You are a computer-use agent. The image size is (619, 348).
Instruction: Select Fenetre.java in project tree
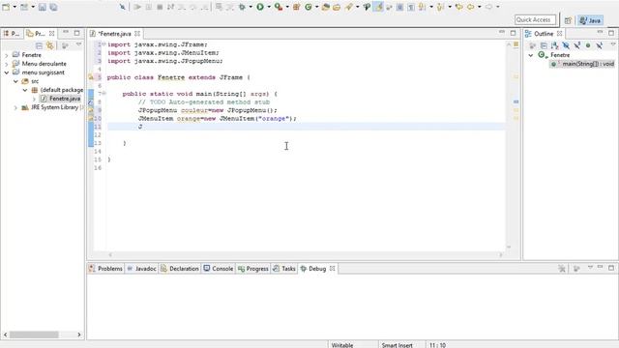60,99
